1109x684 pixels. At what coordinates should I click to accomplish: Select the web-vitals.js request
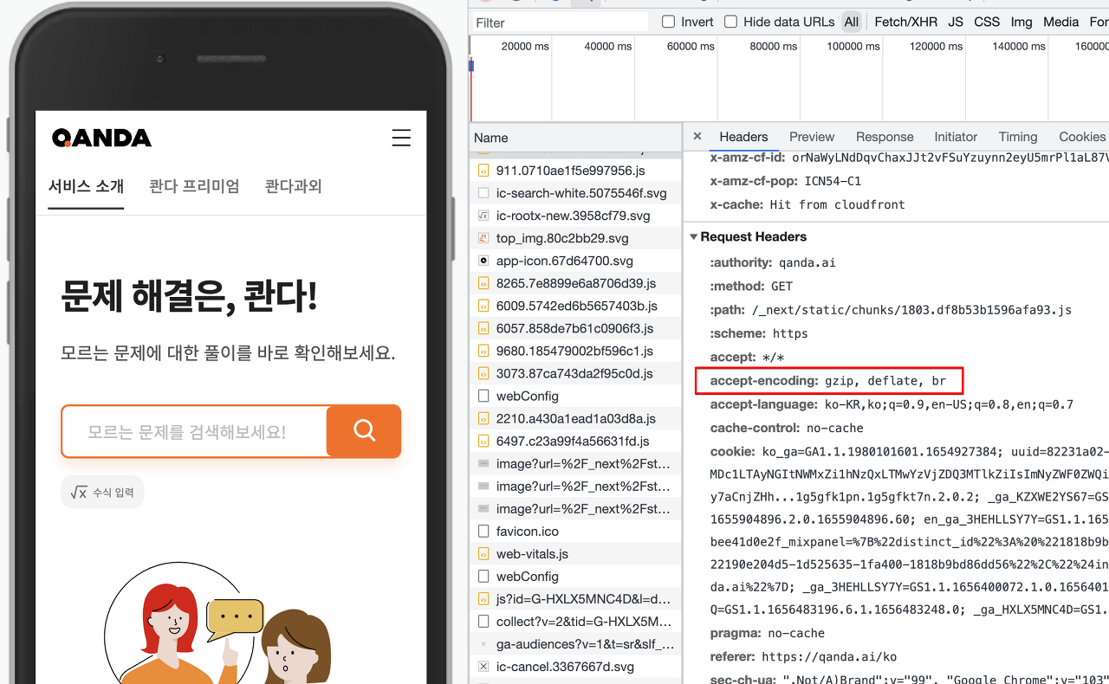575,553
